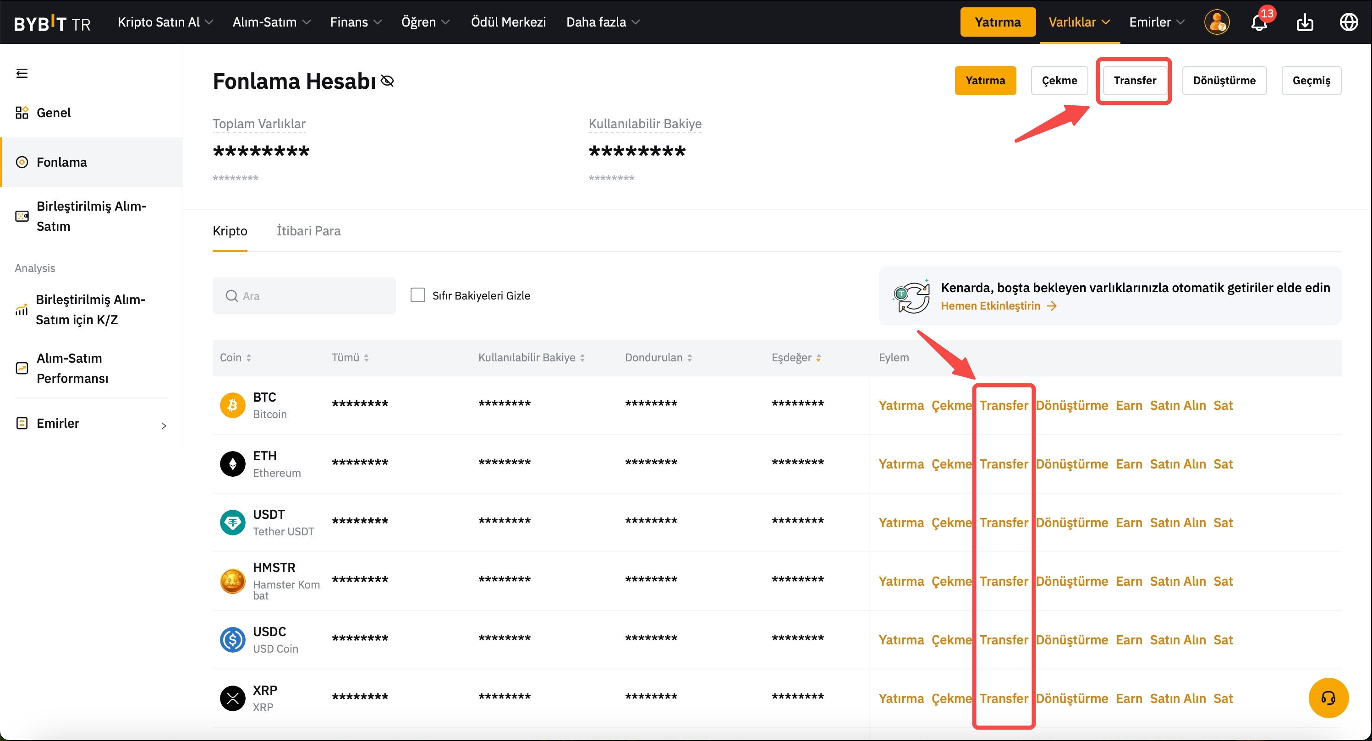The height and width of the screenshot is (741, 1372).
Task: Open the Varlıklar dropdown menu
Action: click(x=1079, y=22)
